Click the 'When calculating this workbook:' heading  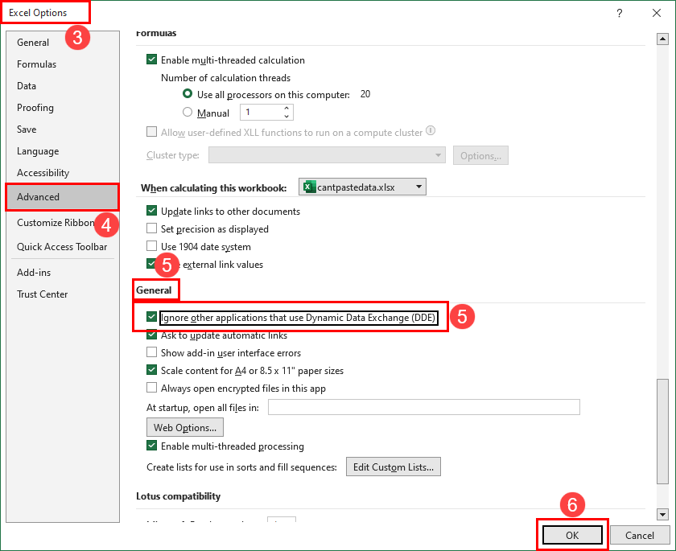coord(213,188)
